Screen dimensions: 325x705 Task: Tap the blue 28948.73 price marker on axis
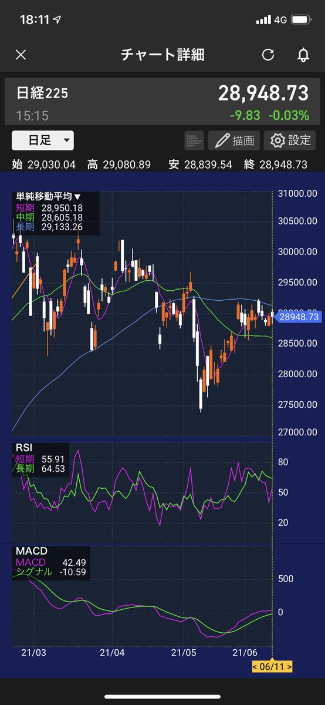point(299,317)
